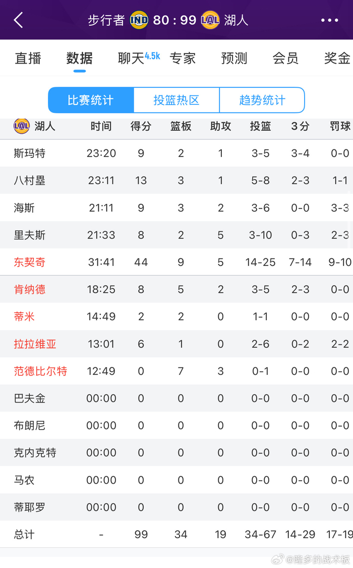Tap the 专家 link in the navigation

(183, 58)
